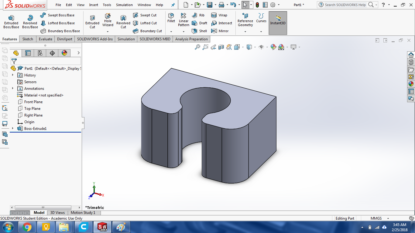Select the Right Plane item
415x233 pixels.
tap(30, 115)
